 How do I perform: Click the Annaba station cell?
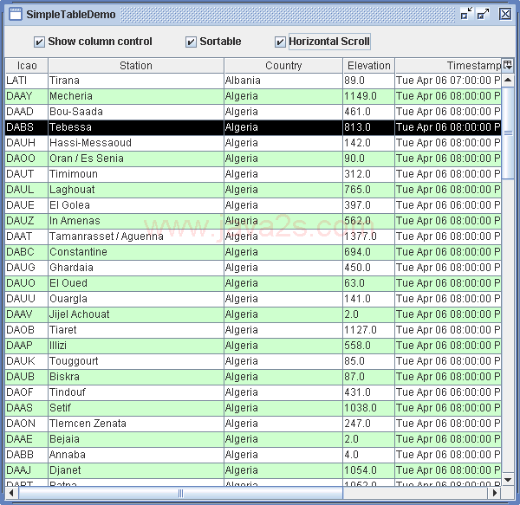pos(136,454)
